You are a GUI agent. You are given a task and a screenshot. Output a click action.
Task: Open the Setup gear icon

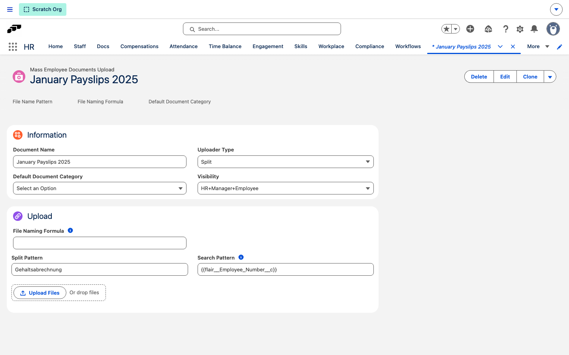pyautogui.click(x=520, y=29)
